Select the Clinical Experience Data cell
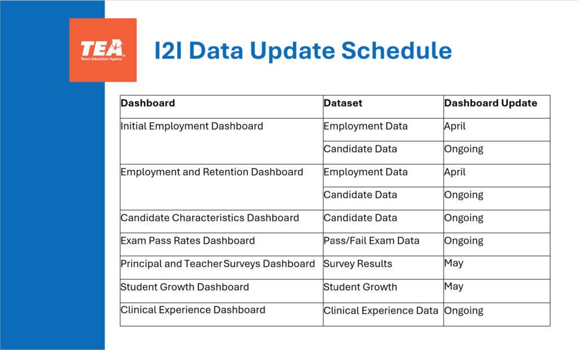 380,311
